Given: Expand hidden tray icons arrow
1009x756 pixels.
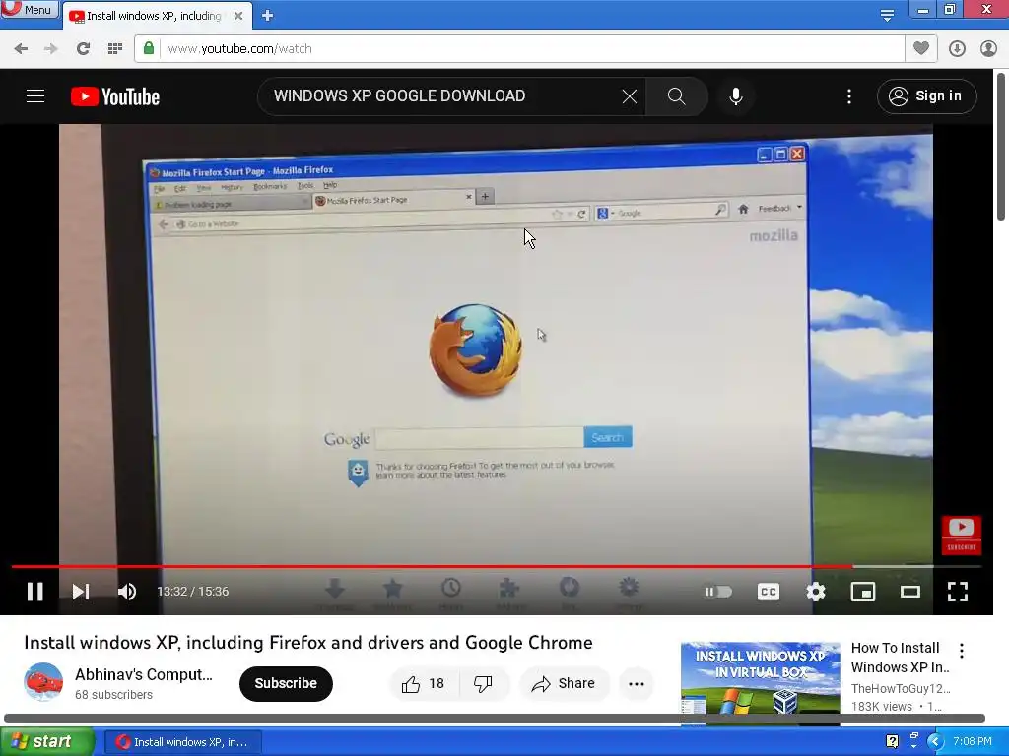Looking at the screenshot, I should pos(935,742).
